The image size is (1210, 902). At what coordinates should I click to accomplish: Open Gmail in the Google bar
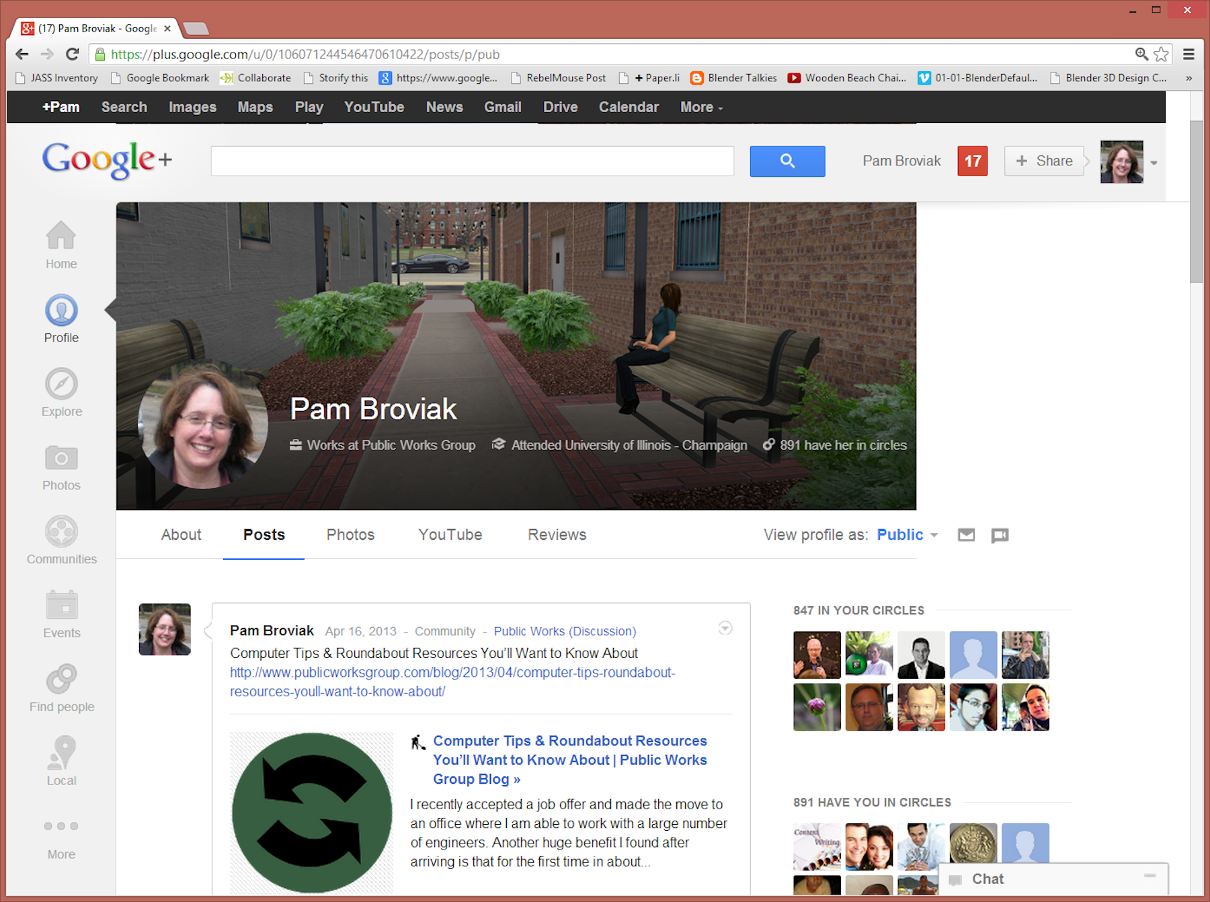(x=503, y=108)
